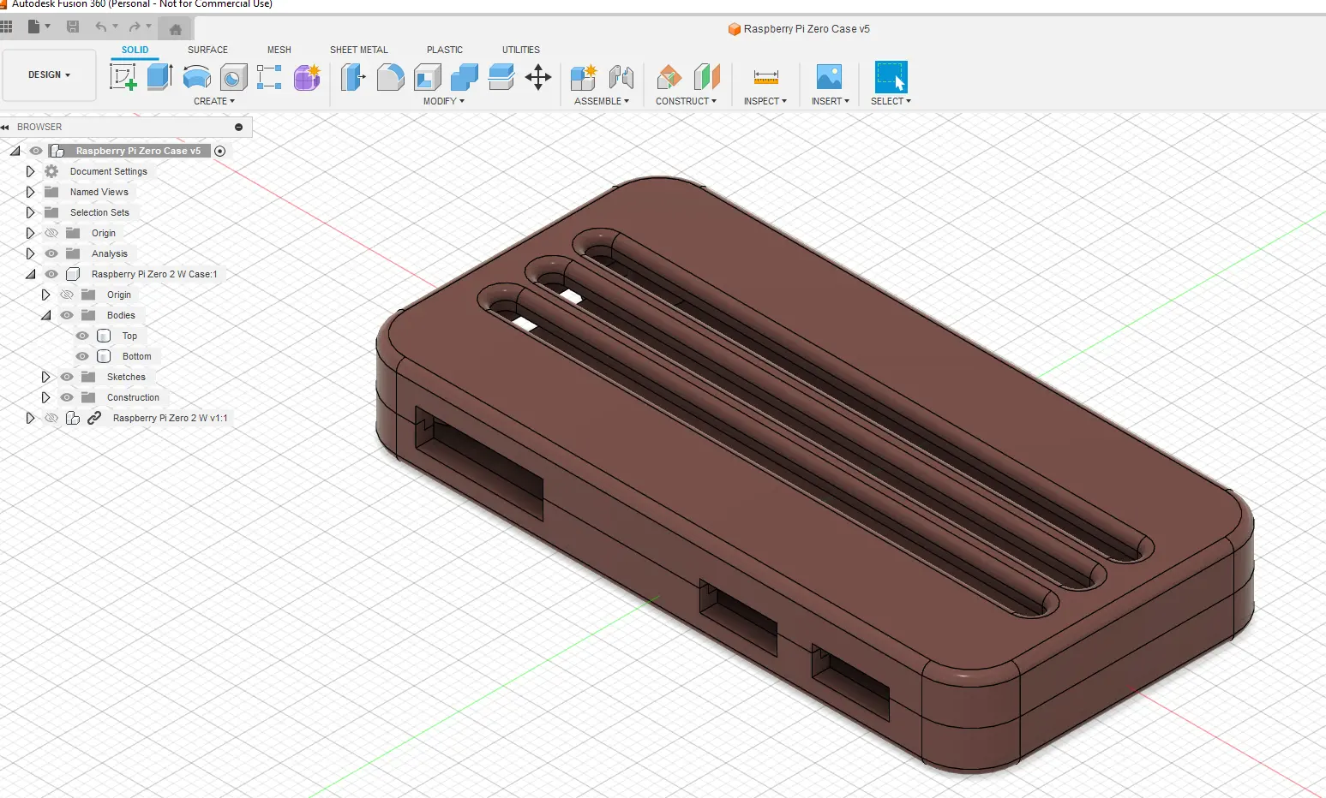The image size is (1326, 798).
Task: Expand Raspberry Pi Zero 2 W v1:1 node
Action: (30, 418)
